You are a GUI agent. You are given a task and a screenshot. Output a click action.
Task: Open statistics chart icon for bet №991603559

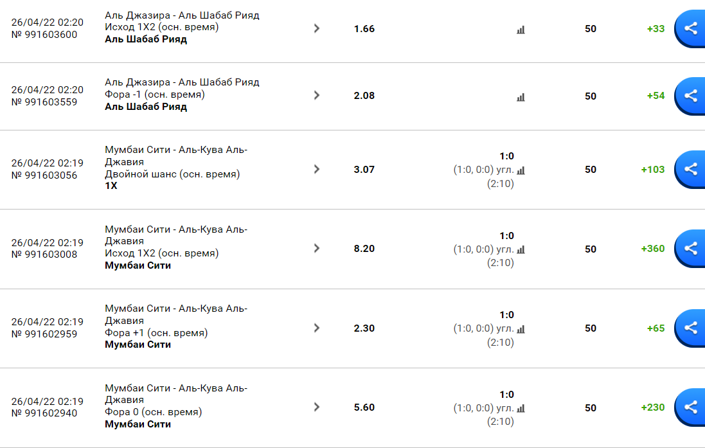[x=521, y=97]
